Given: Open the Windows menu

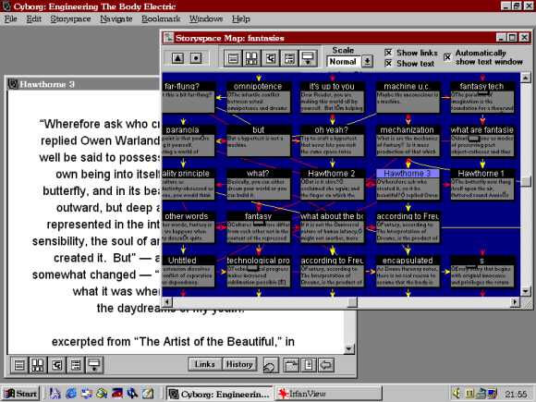Looking at the screenshot, I should pyautogui.click(x=206, y=18).
